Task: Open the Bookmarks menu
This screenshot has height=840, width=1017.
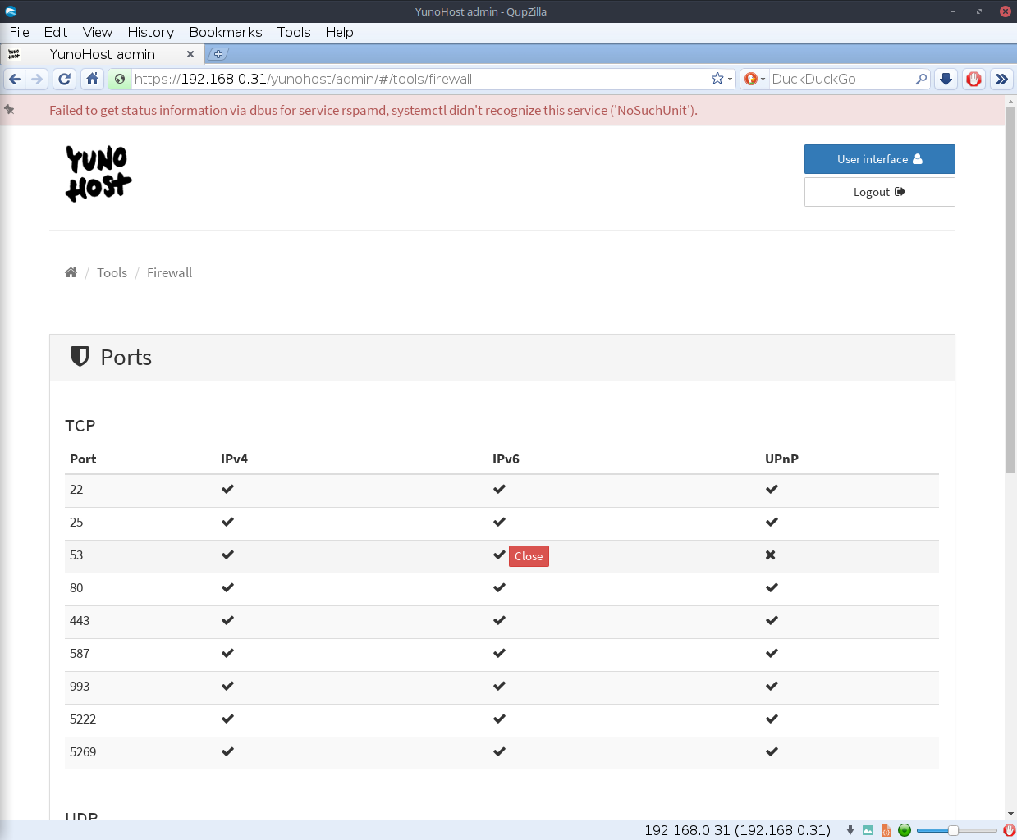Action: (226, 32)
